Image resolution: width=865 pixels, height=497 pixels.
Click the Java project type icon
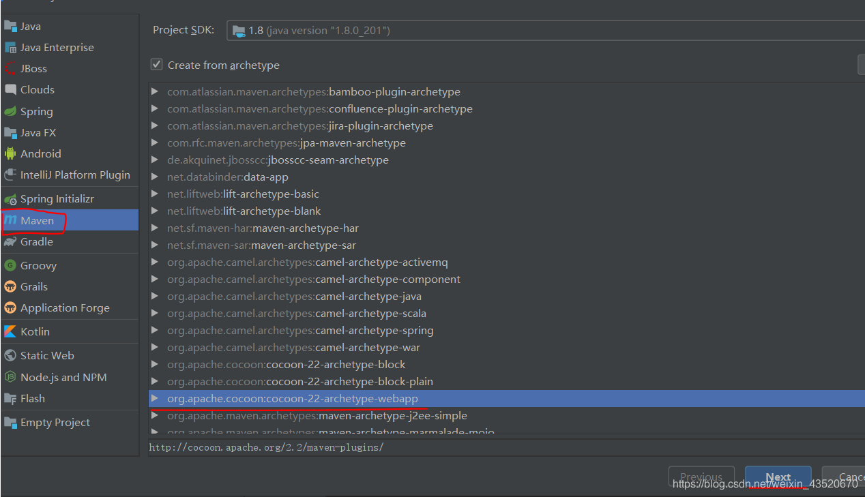point(10,26)
